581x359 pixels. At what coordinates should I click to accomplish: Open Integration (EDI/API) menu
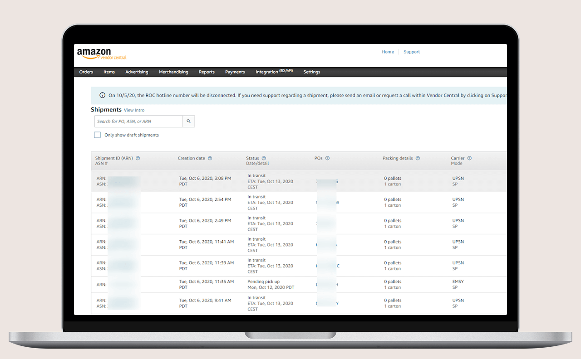coord(274,72)
